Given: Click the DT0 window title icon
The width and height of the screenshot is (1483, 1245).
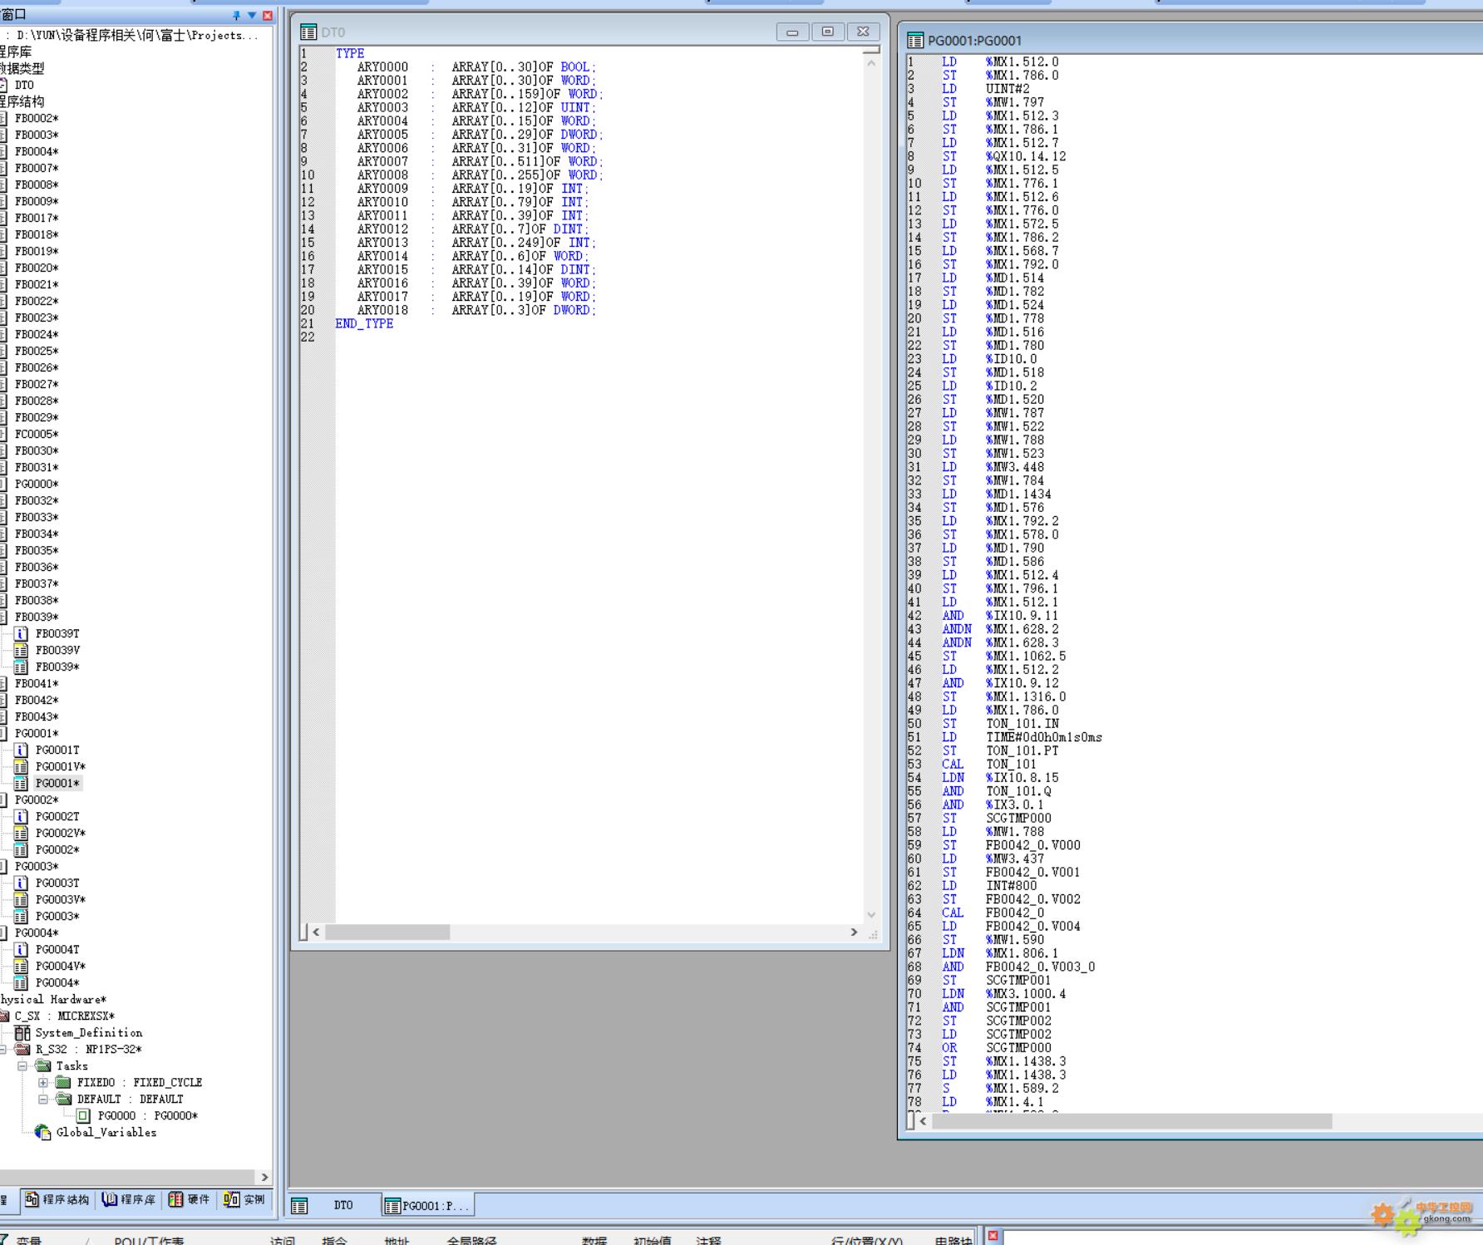Looking at the screenshot, I should [308, 32].
